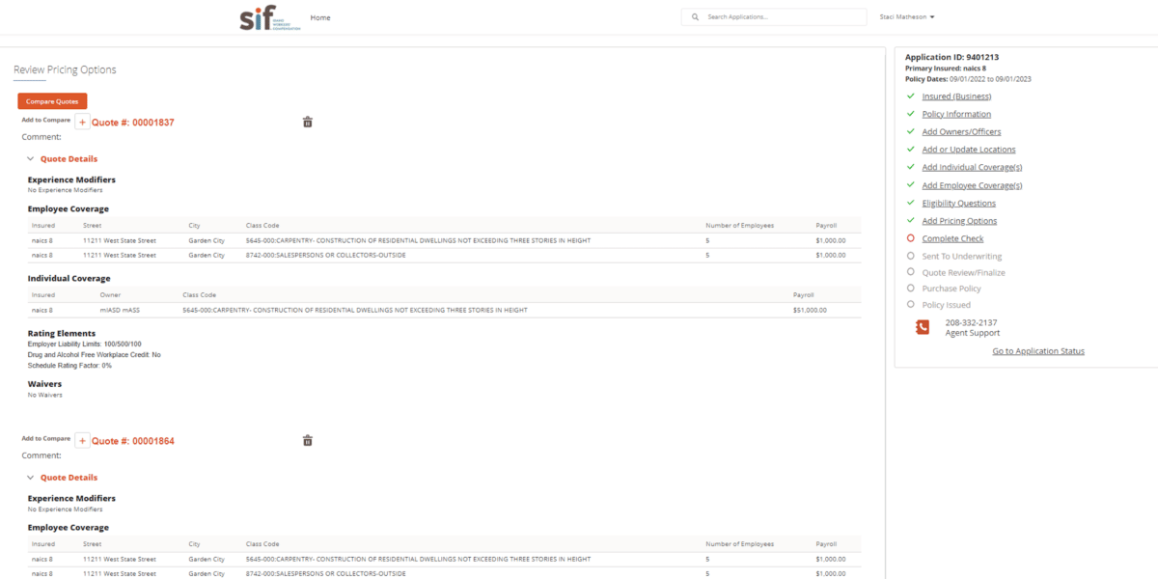Click the search magnifier icon
1158x579 pixels.
pyautogui.click(x=695, y=16)
